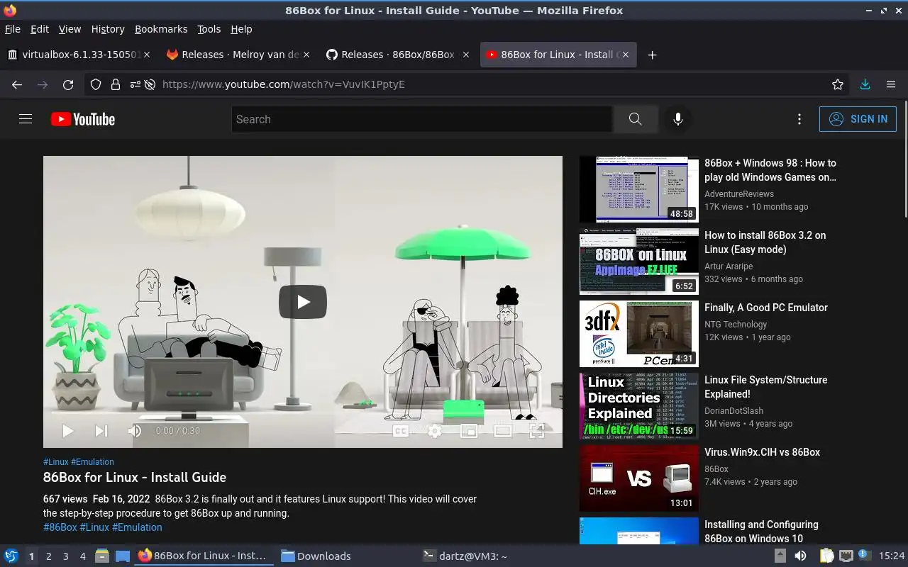This screenshot has height=567, width=908.
Task: Focus the YouTube Search field
Action: 422,119
